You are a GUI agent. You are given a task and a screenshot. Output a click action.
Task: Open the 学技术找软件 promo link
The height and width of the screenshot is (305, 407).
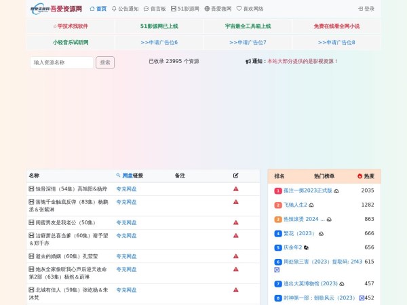71,26
